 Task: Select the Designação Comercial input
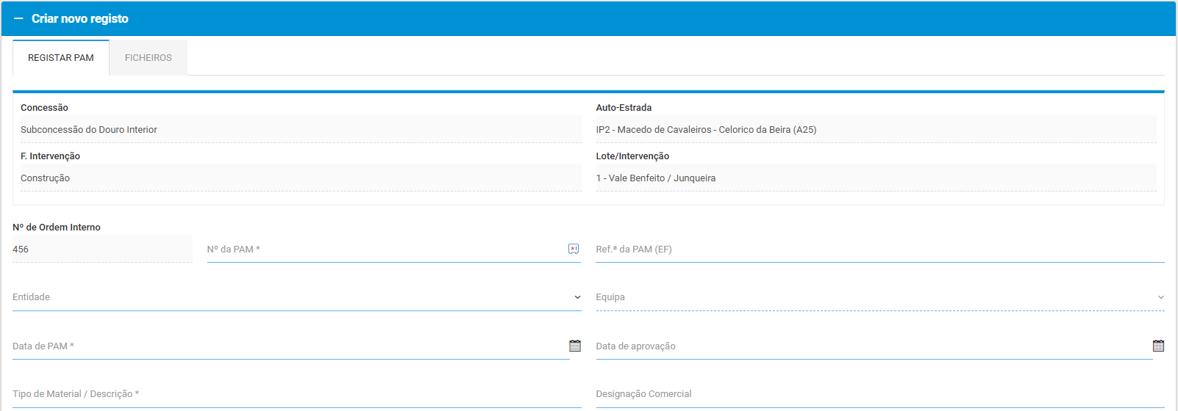click(879, 394)
